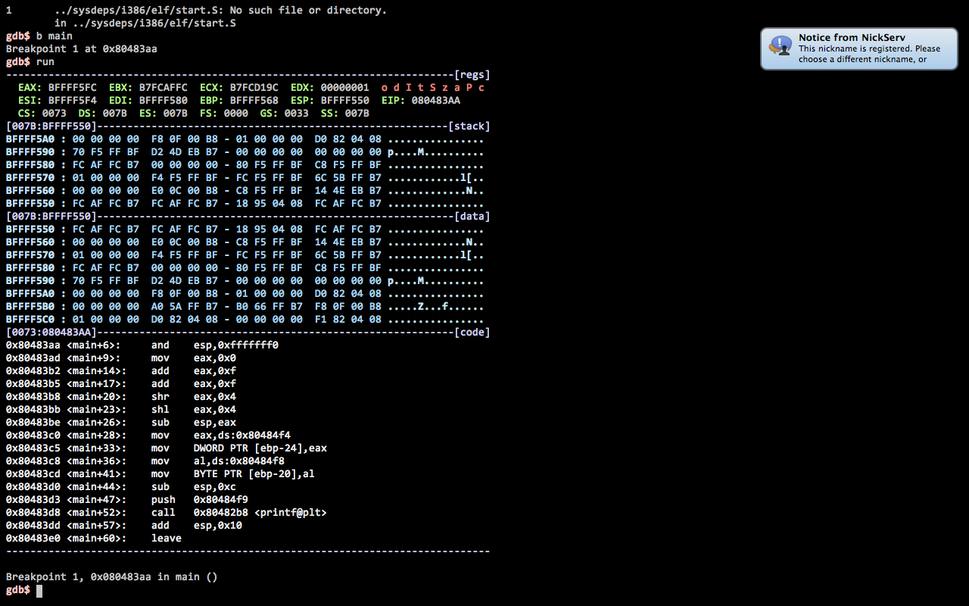This screenshot has height=606, width=969.
Task: Click the NickServ notification chat bubble icon
Action: (780, 46)
